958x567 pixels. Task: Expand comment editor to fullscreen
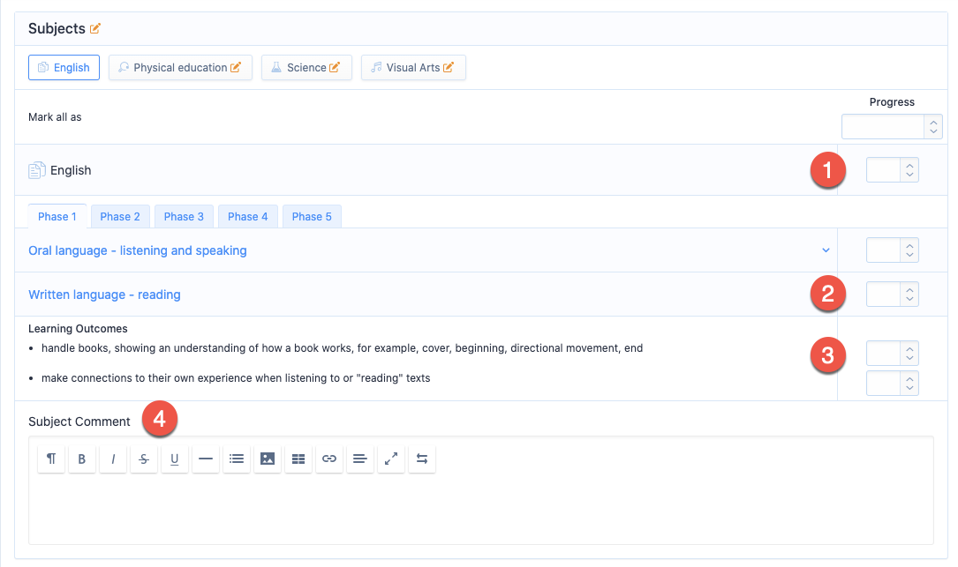391,459
